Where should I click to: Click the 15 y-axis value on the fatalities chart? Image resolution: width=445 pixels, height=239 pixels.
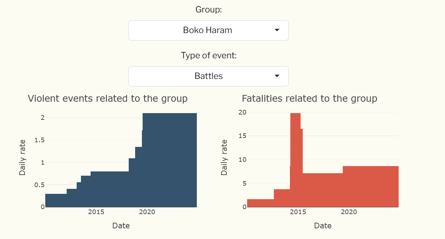[x=242, y=136]
